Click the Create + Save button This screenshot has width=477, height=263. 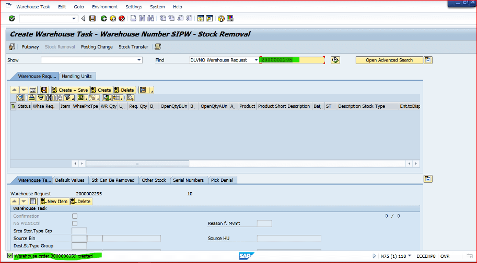click(x=70, y=90)
